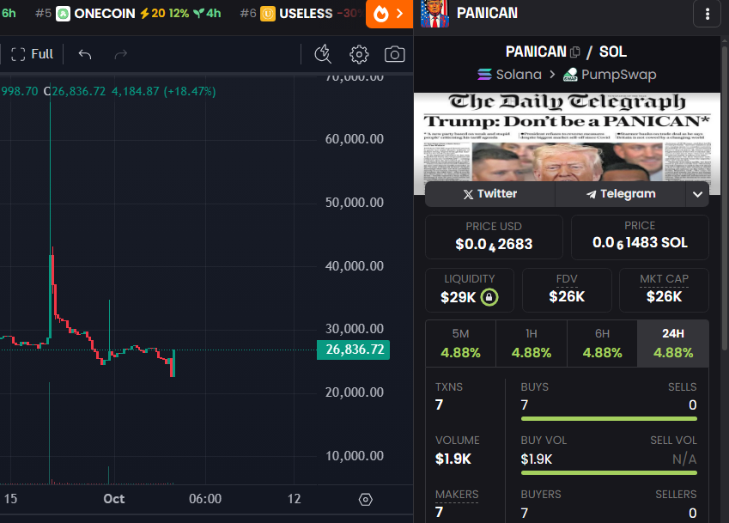Click the FDV $26K box
The width and height of the screenshot is (729, 523).
pyautogui.click(x=567, y=290)
